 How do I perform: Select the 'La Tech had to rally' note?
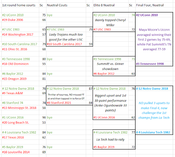110,139
